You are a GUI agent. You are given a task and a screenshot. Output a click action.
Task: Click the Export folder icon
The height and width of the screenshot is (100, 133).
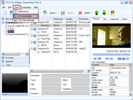45,13
